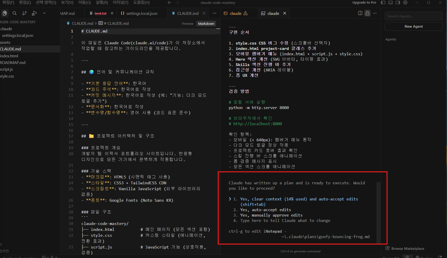447x258 pixels.
Task: Click the Upgrade to Pro link
Action: click(364, 3)
